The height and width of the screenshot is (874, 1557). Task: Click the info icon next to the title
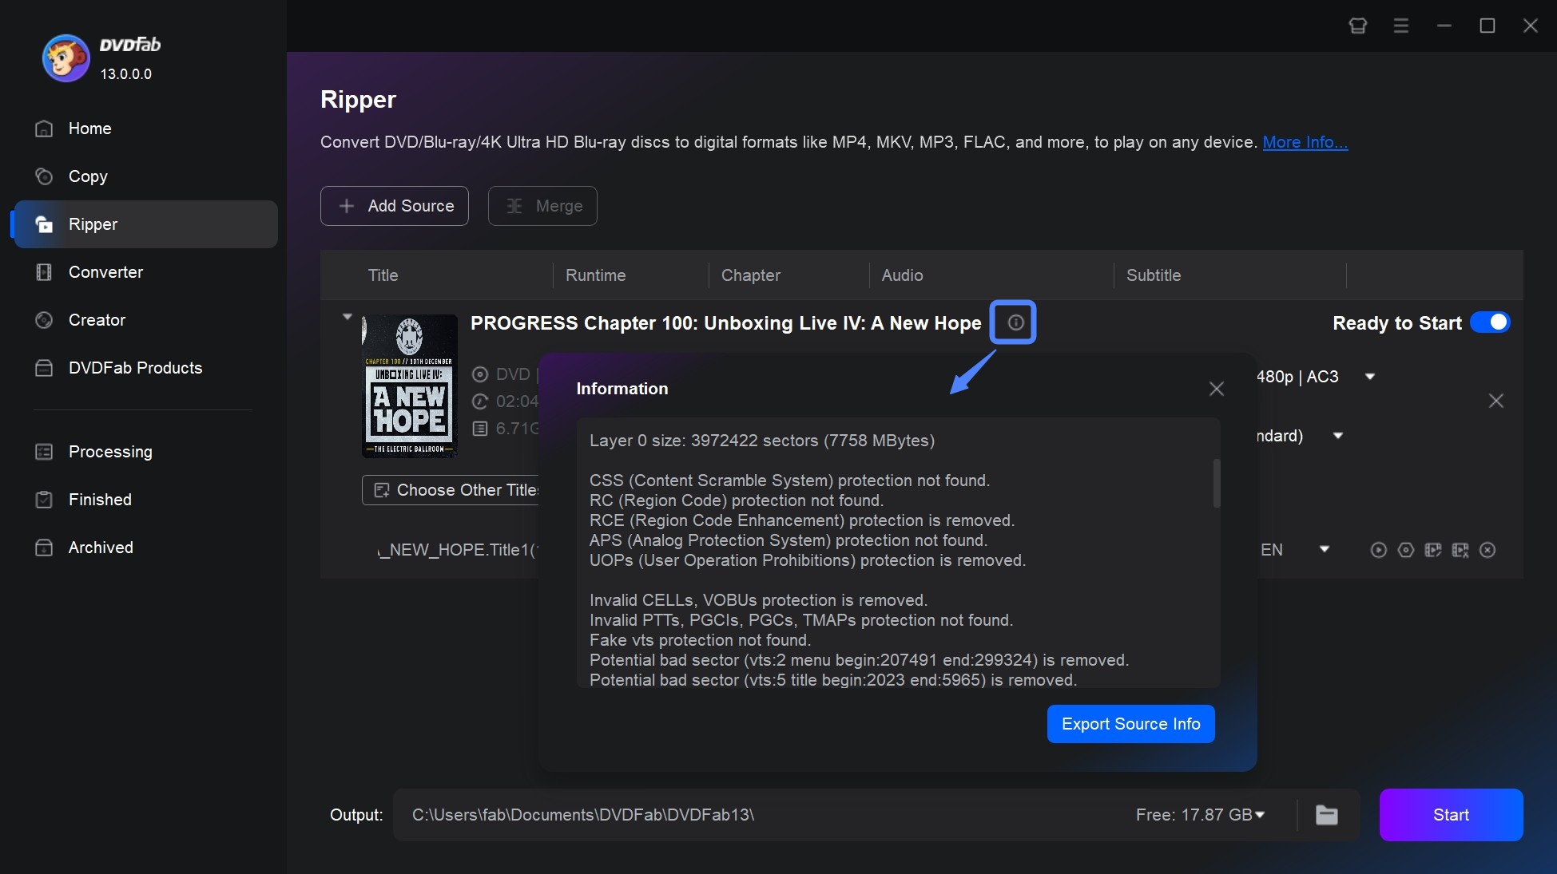(1014, 322)
